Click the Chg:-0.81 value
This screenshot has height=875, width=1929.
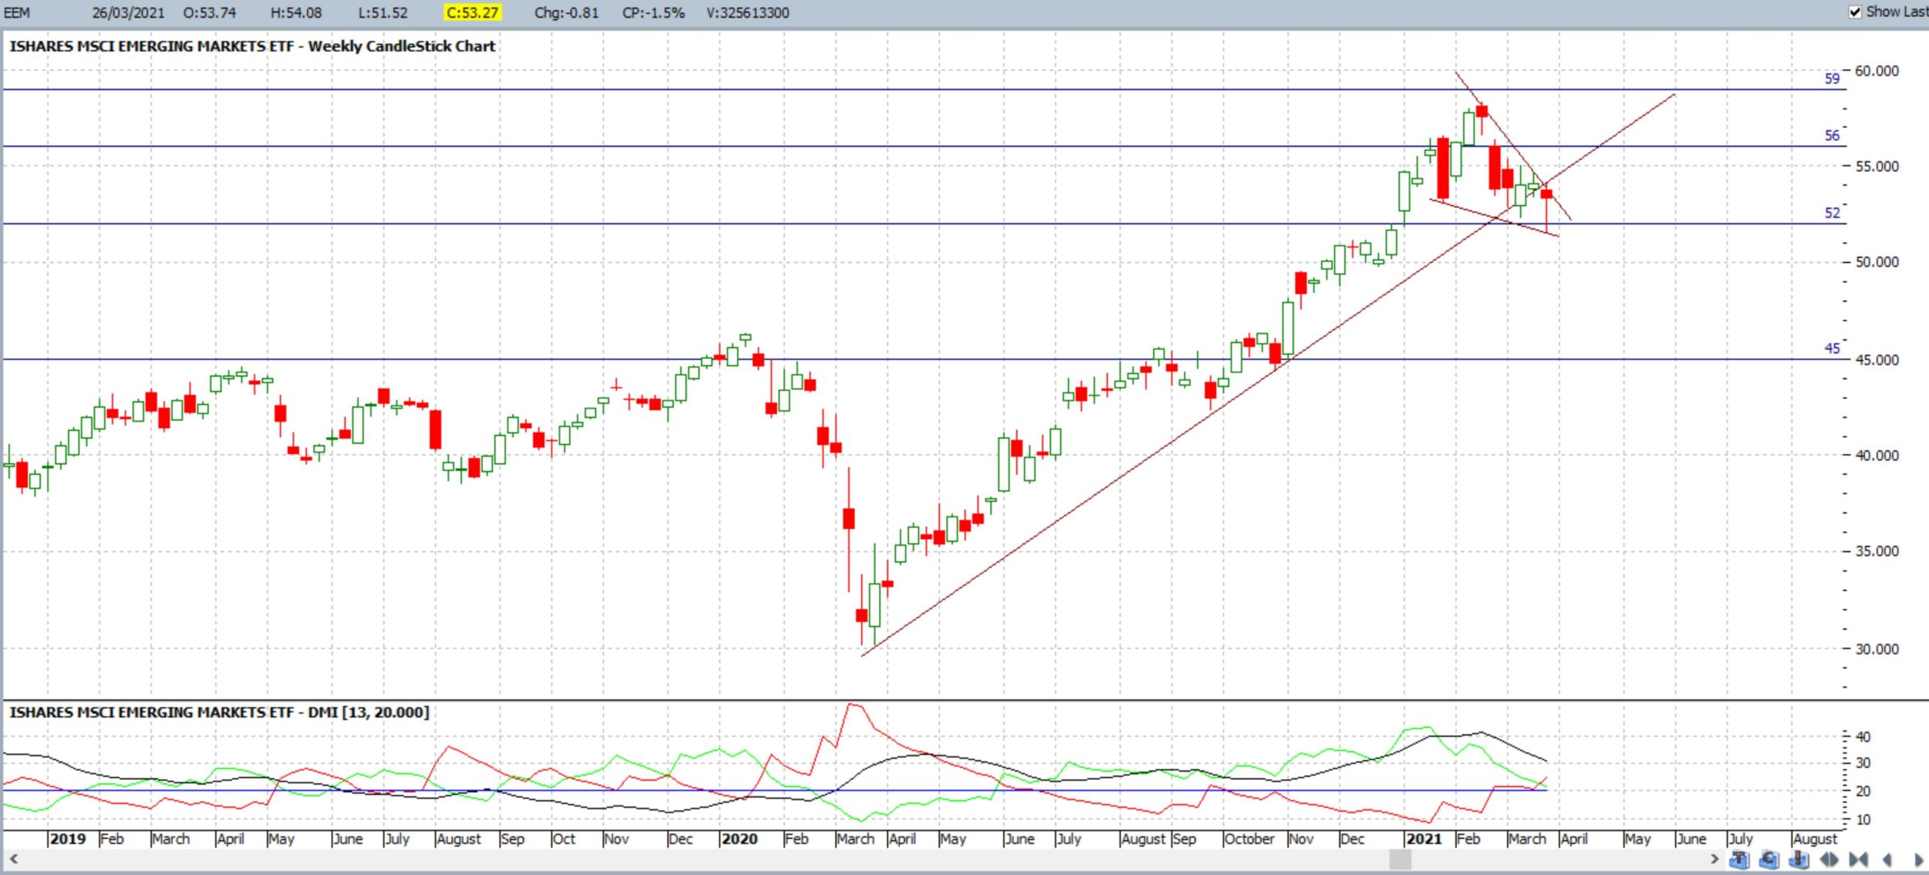click(x=566, y=12)
